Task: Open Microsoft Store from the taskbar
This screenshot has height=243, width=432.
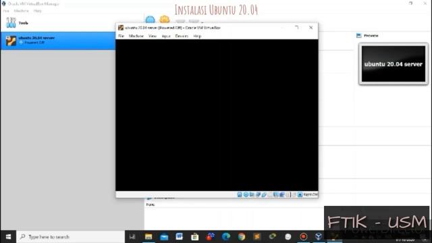Action: [195, 237]
